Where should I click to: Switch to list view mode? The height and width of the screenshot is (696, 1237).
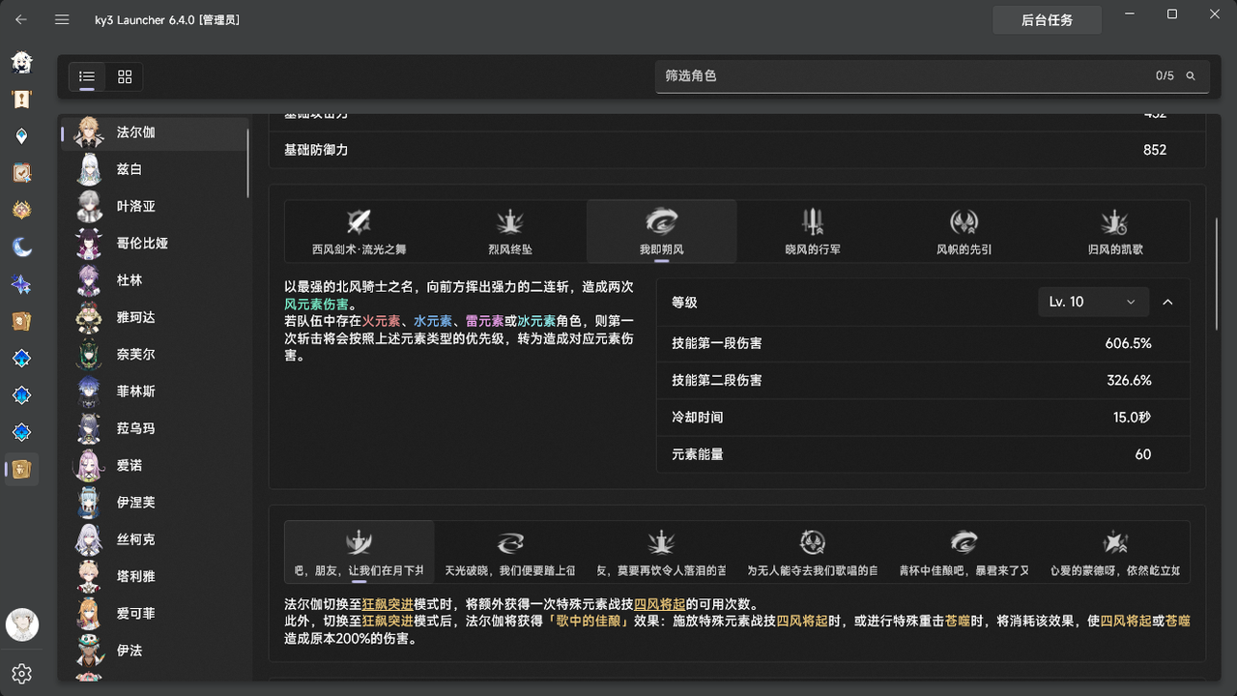86,76
